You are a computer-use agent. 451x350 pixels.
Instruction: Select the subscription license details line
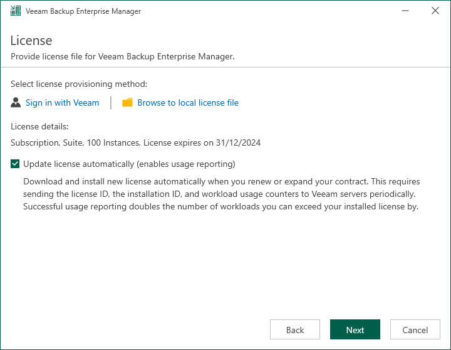(135, 142)
